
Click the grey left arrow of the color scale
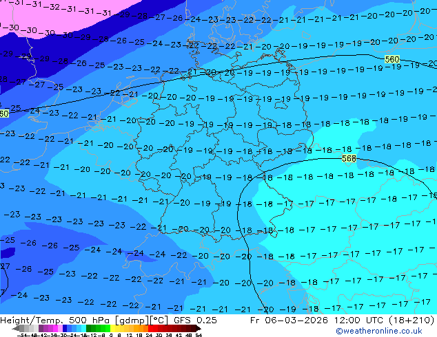click(x=16, y=328)
